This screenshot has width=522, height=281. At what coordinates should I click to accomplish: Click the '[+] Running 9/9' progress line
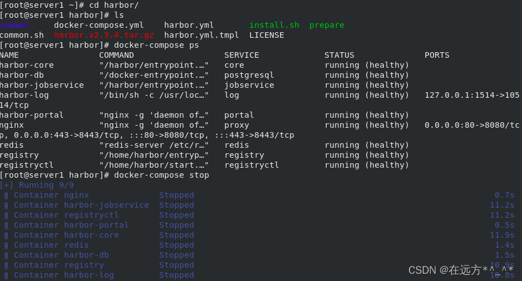tap(37, 185)
